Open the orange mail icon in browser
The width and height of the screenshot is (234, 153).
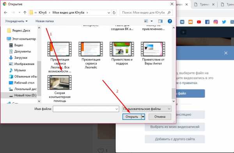click(x=190, y=22)
